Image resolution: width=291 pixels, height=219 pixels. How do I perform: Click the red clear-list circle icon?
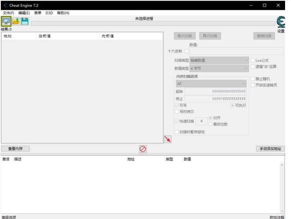[x=143, y=149]
